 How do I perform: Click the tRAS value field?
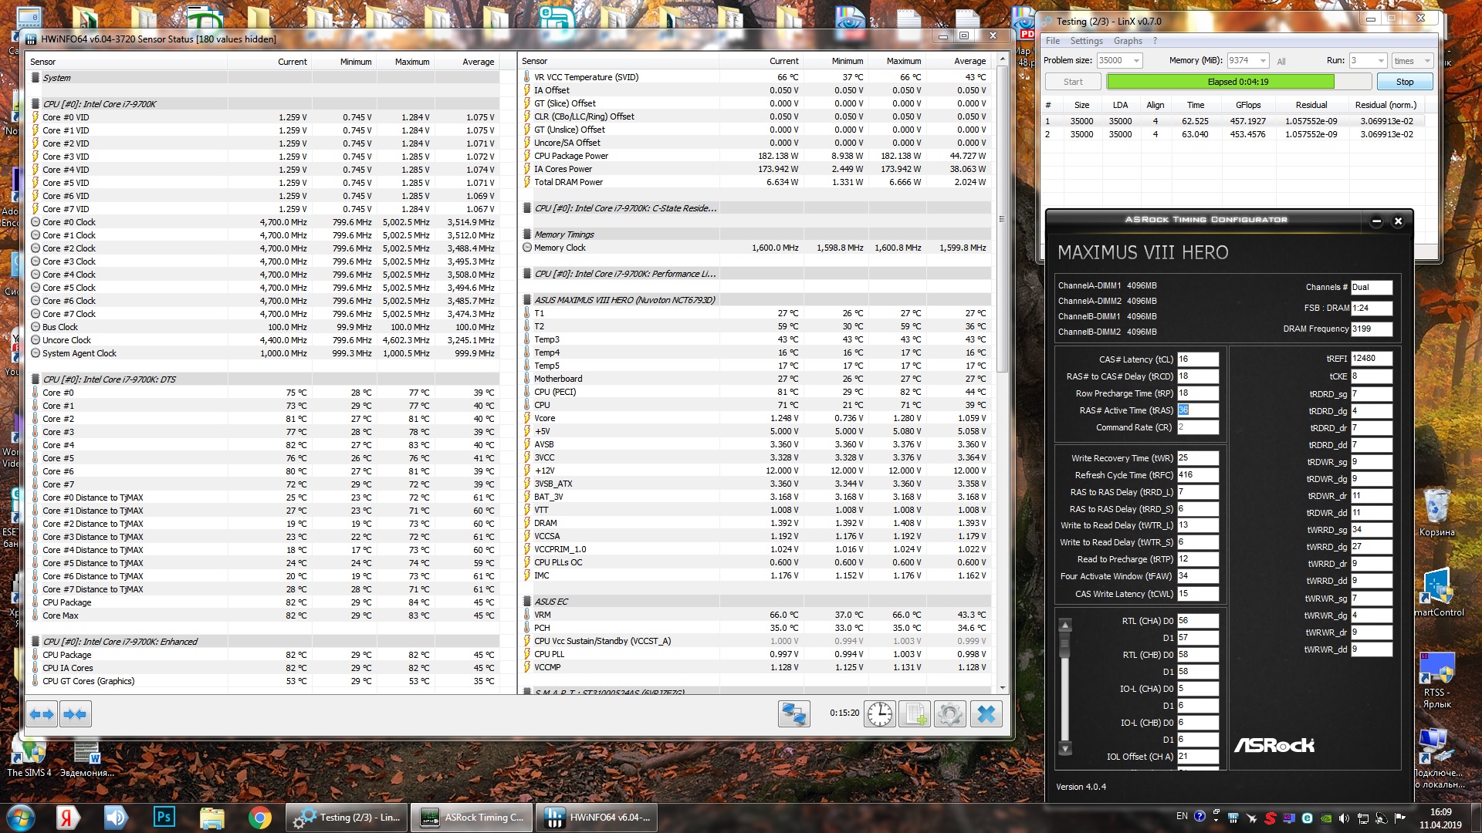[x=1197, y=410]
